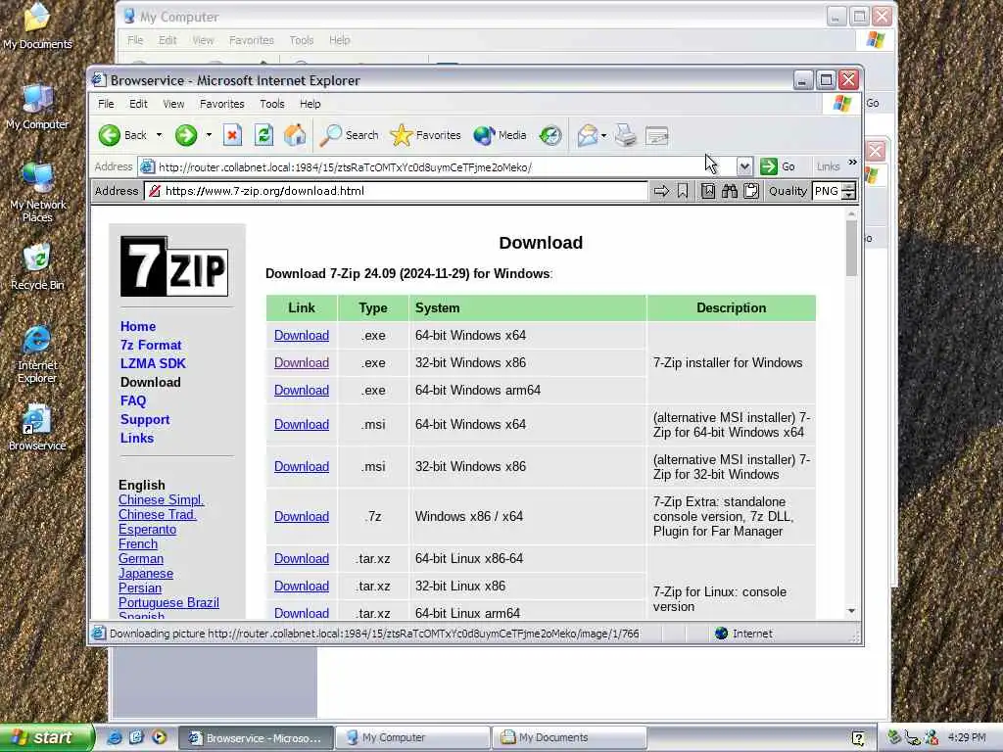Screen dimensions: 1003x752
Task: Click the insecure lock icon in Browservice address
Action: point(154,191)
